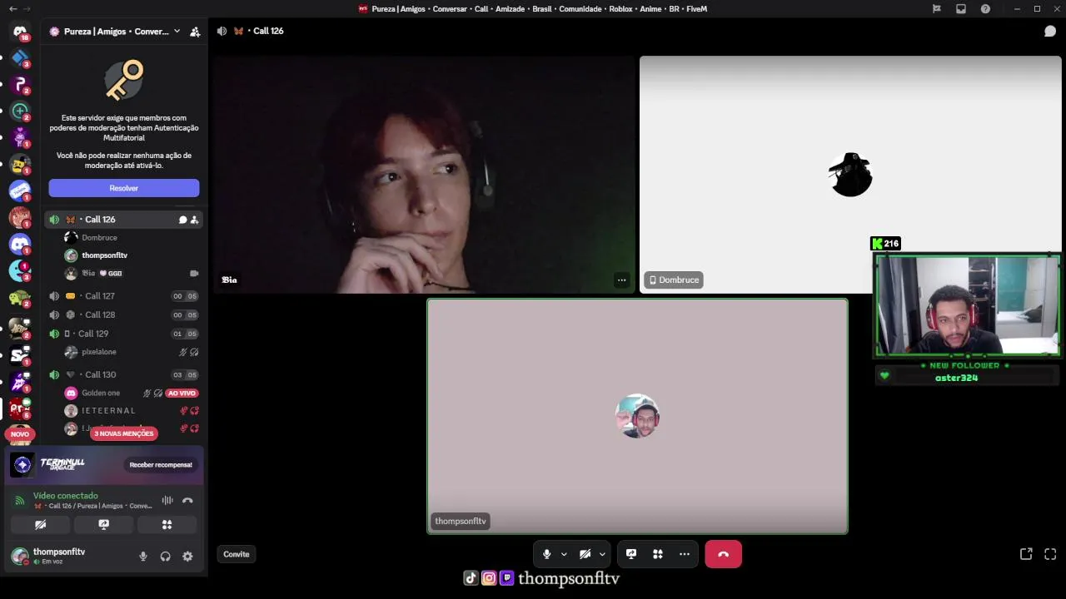This screenshot has height=599, width=1066.
Task: Toggle microphone mute in the call control bar
Action: [546, 554]
